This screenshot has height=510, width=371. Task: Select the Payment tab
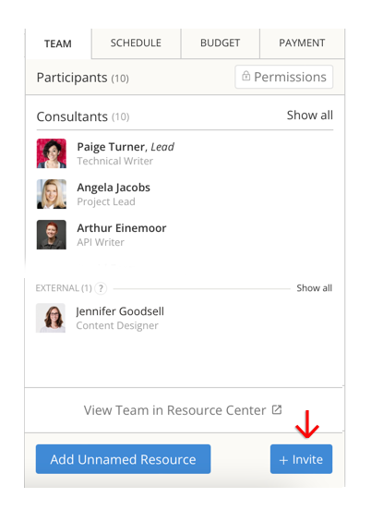coord(302,43)
